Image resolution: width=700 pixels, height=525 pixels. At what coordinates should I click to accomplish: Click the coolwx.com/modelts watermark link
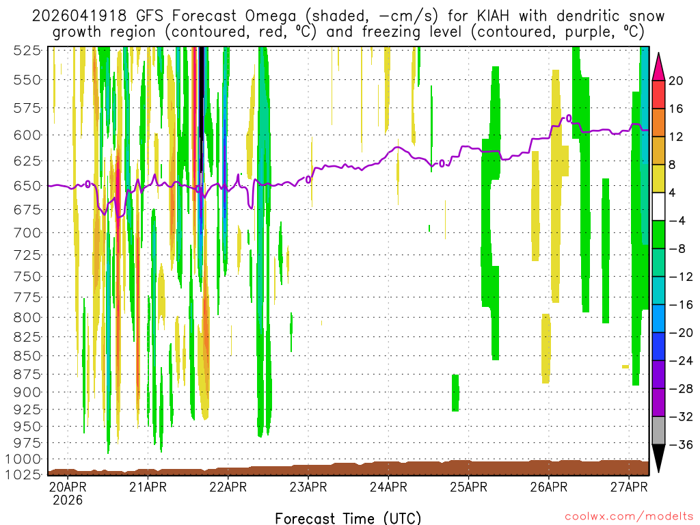tap(629, 517)
